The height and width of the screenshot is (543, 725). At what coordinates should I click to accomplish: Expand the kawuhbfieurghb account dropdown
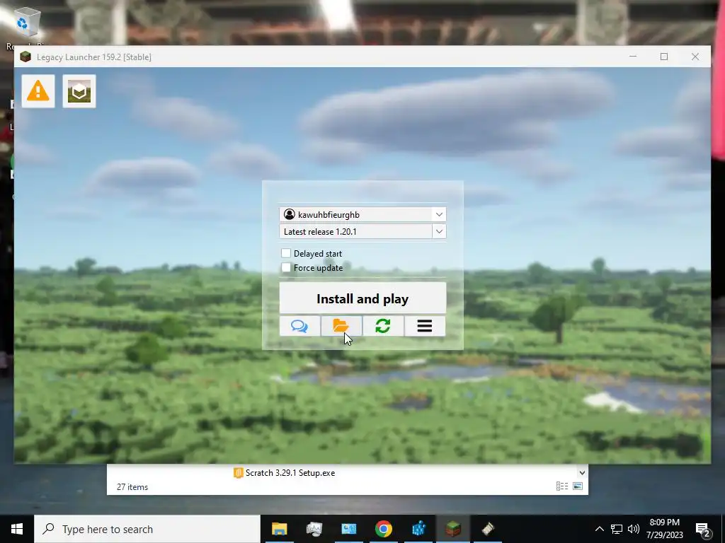(x=439, y=214)
